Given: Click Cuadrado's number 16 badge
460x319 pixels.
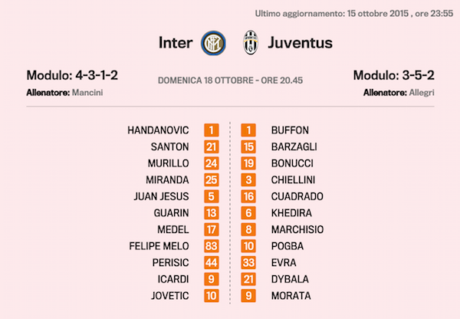Looking at the screenshot, I should (x=249, y=196).
